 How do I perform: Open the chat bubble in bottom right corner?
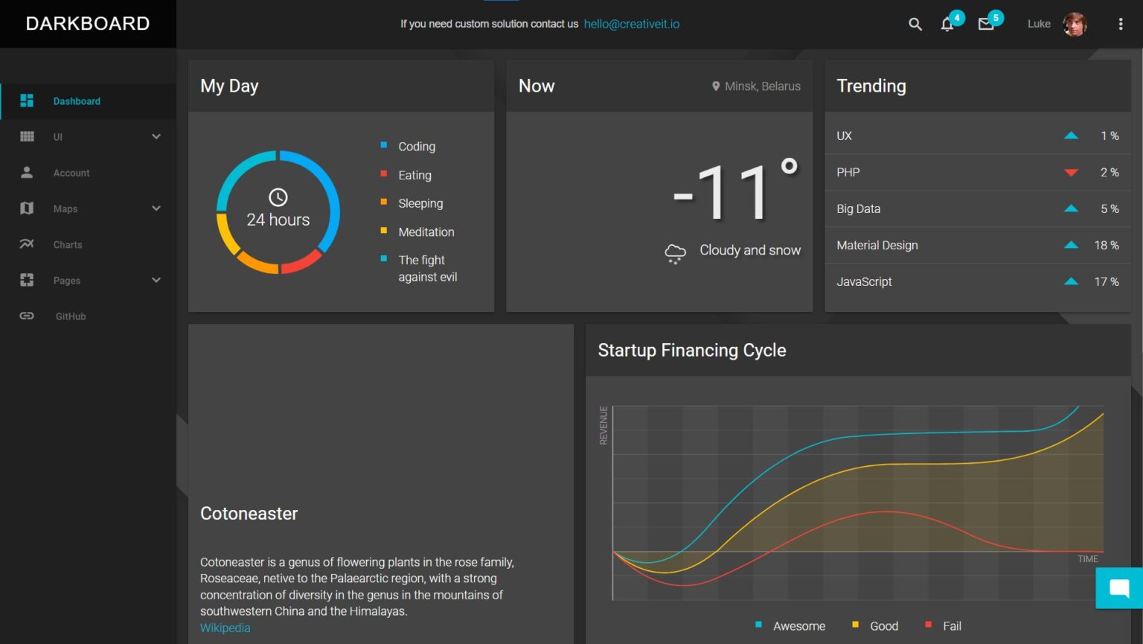1119,588
